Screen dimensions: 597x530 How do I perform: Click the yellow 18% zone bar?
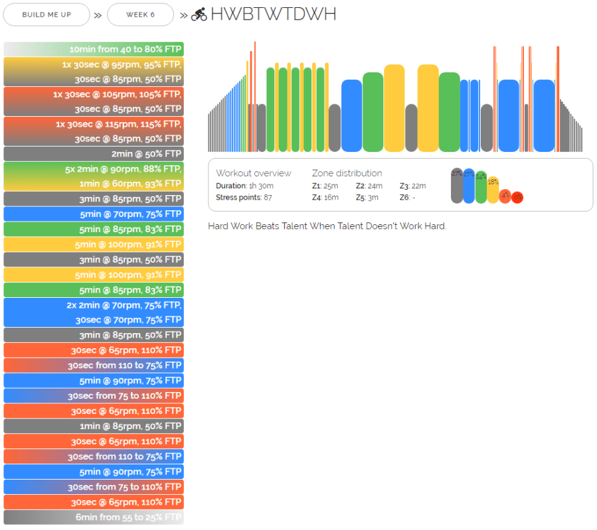coord(493,189)
